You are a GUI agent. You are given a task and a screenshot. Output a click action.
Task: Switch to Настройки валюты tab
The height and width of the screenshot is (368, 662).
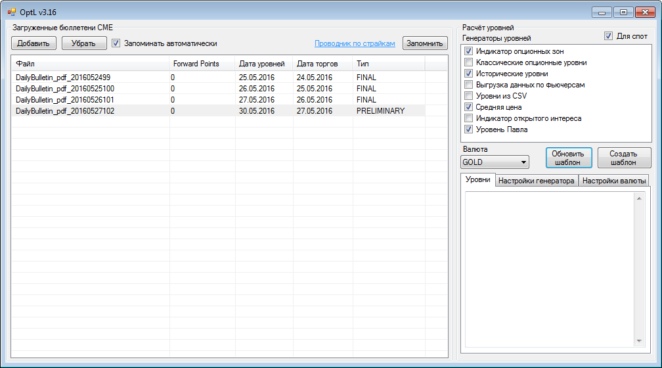pyautogui.click(x=614, y=181)
